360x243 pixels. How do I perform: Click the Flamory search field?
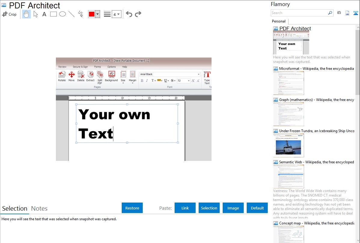coord(299,13)
